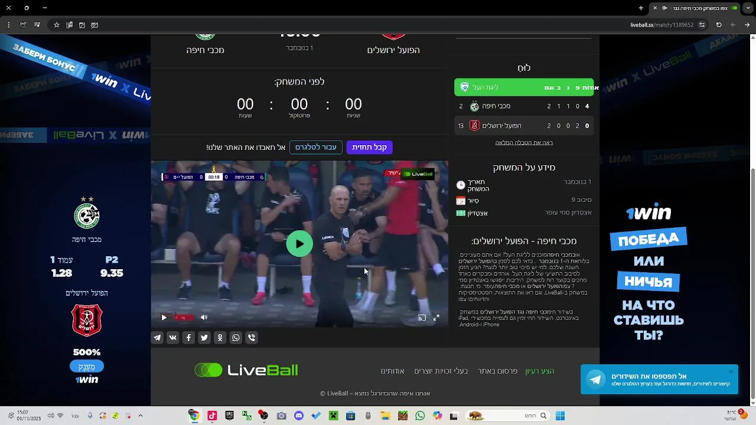Open the 'אודותינו' footer link
The height and width of the screenshot is (425, 756).
coord(392,371)
